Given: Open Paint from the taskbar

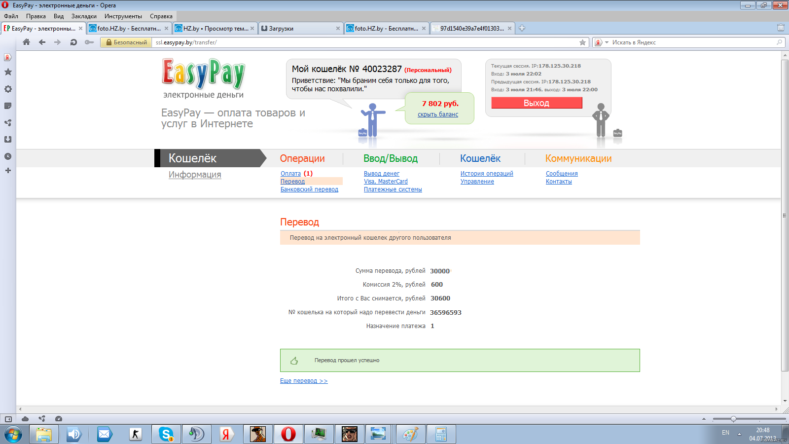Looking at the screenshot, I should [411, 435].
